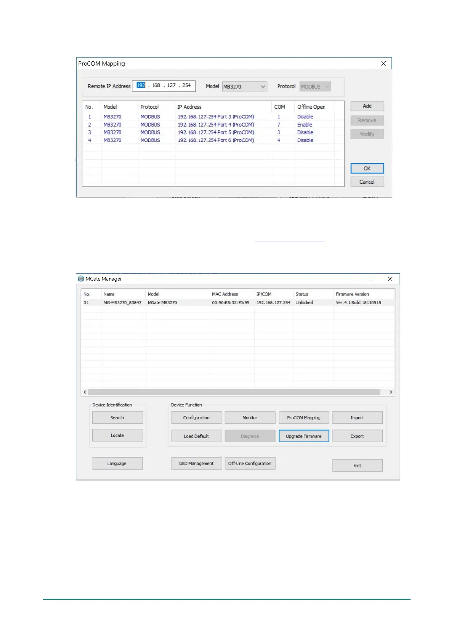This screenshot has height=642, width=454.
Task: Cancel the ProCOM Mapping dialog
Action: 367,182
